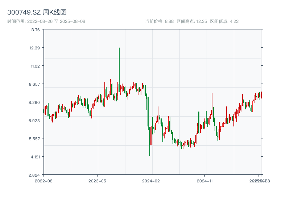This screenshot has height=218, width=290.
Task: Click the 区间高点 12.35 label
Action: click(192, 21)
